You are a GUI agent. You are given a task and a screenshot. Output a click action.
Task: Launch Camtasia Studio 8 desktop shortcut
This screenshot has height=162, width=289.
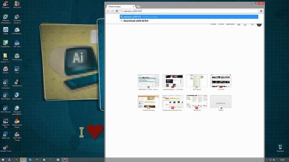[x=17, y=19]
